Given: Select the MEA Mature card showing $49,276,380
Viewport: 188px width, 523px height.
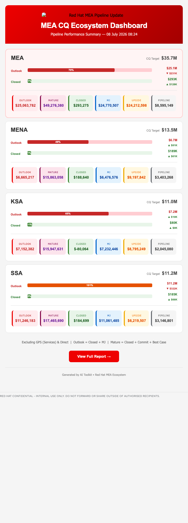Looking at the screenshot, I should (x=53, y=103).
